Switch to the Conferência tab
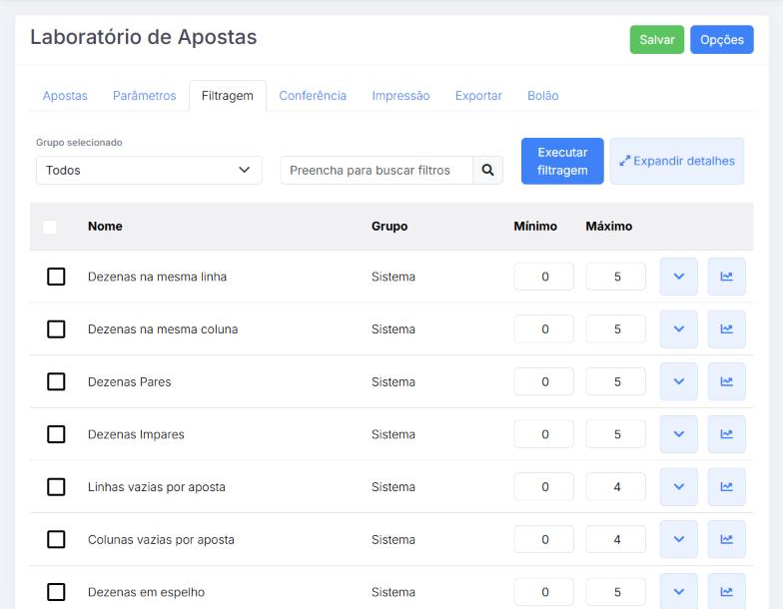This screenshot has height=609, width=783. (x=313, y=96)
